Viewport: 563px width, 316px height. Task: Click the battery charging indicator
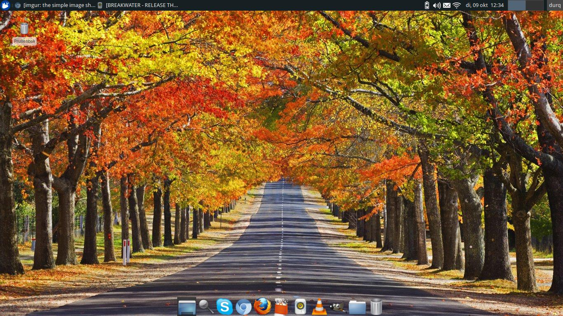click(427, 5)
